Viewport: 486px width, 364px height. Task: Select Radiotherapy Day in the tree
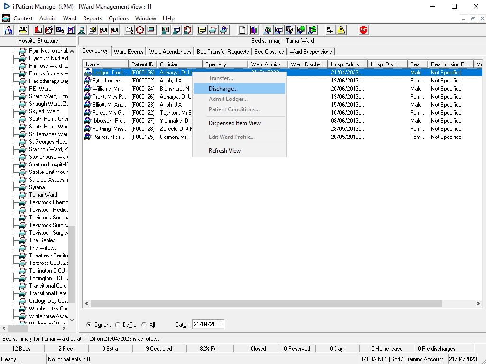pyautogui.click(x=48, y=81)
